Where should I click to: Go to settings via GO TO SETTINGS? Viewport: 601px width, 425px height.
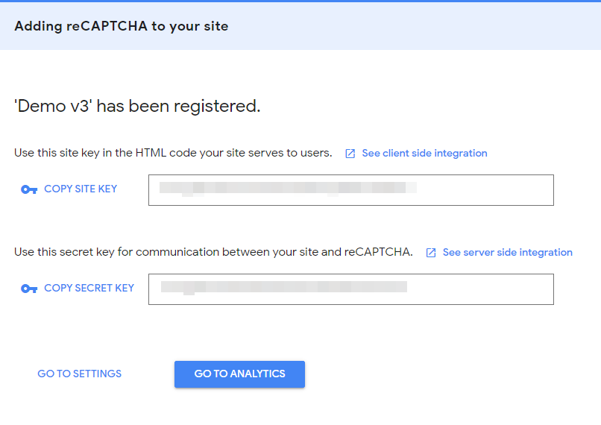(79, 374)
